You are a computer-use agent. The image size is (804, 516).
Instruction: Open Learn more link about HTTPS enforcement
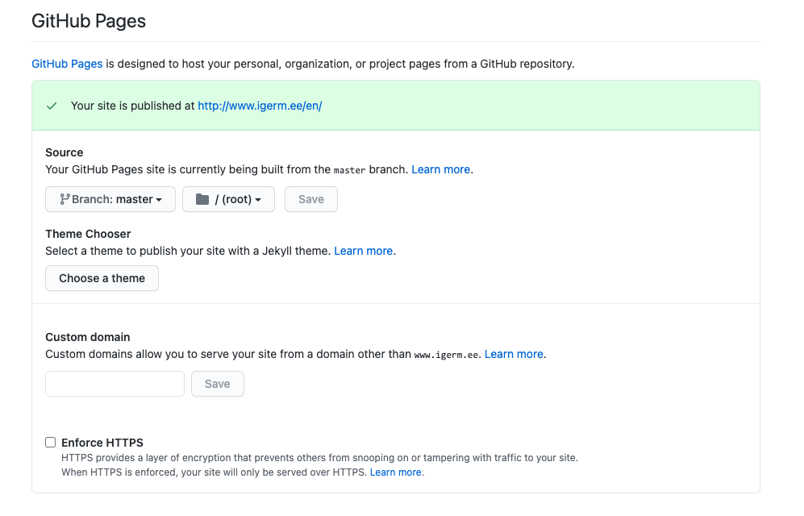395,472
